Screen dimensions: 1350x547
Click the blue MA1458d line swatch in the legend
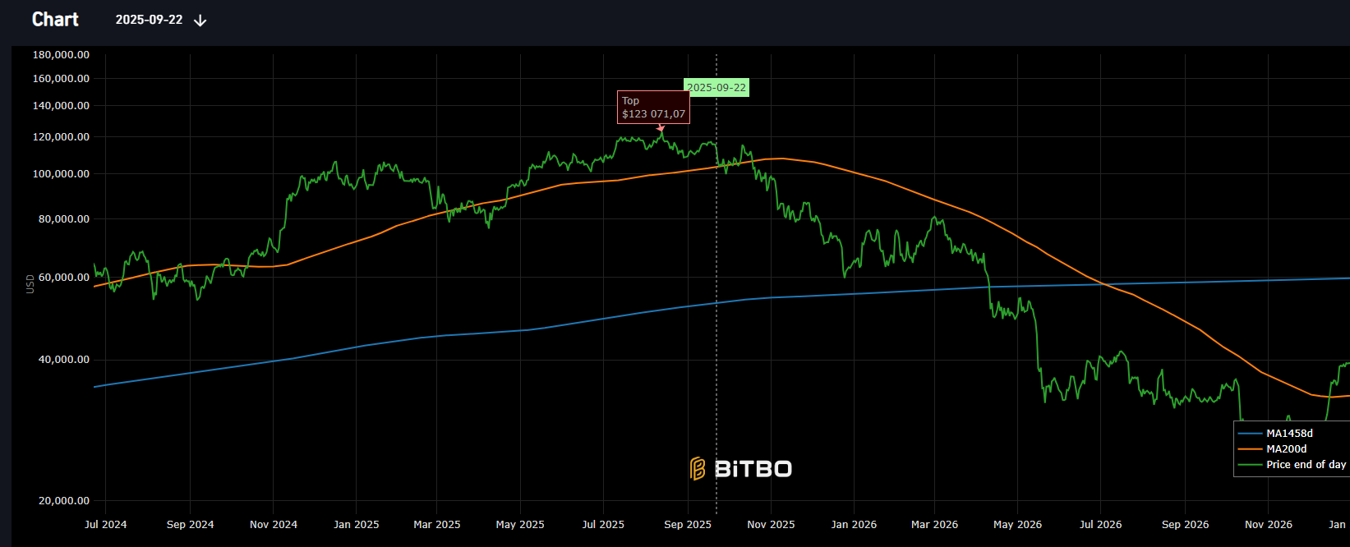pos(1250,434)
